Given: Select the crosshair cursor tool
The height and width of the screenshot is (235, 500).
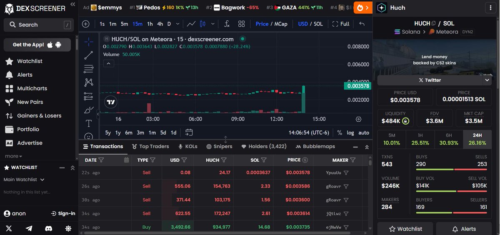Looking at the screenshot, I should (x=88, y=41).
